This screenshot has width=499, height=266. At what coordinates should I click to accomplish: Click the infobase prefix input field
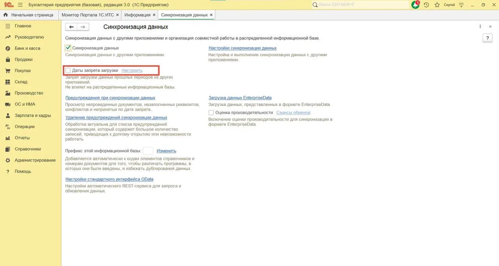pos(148,151)
